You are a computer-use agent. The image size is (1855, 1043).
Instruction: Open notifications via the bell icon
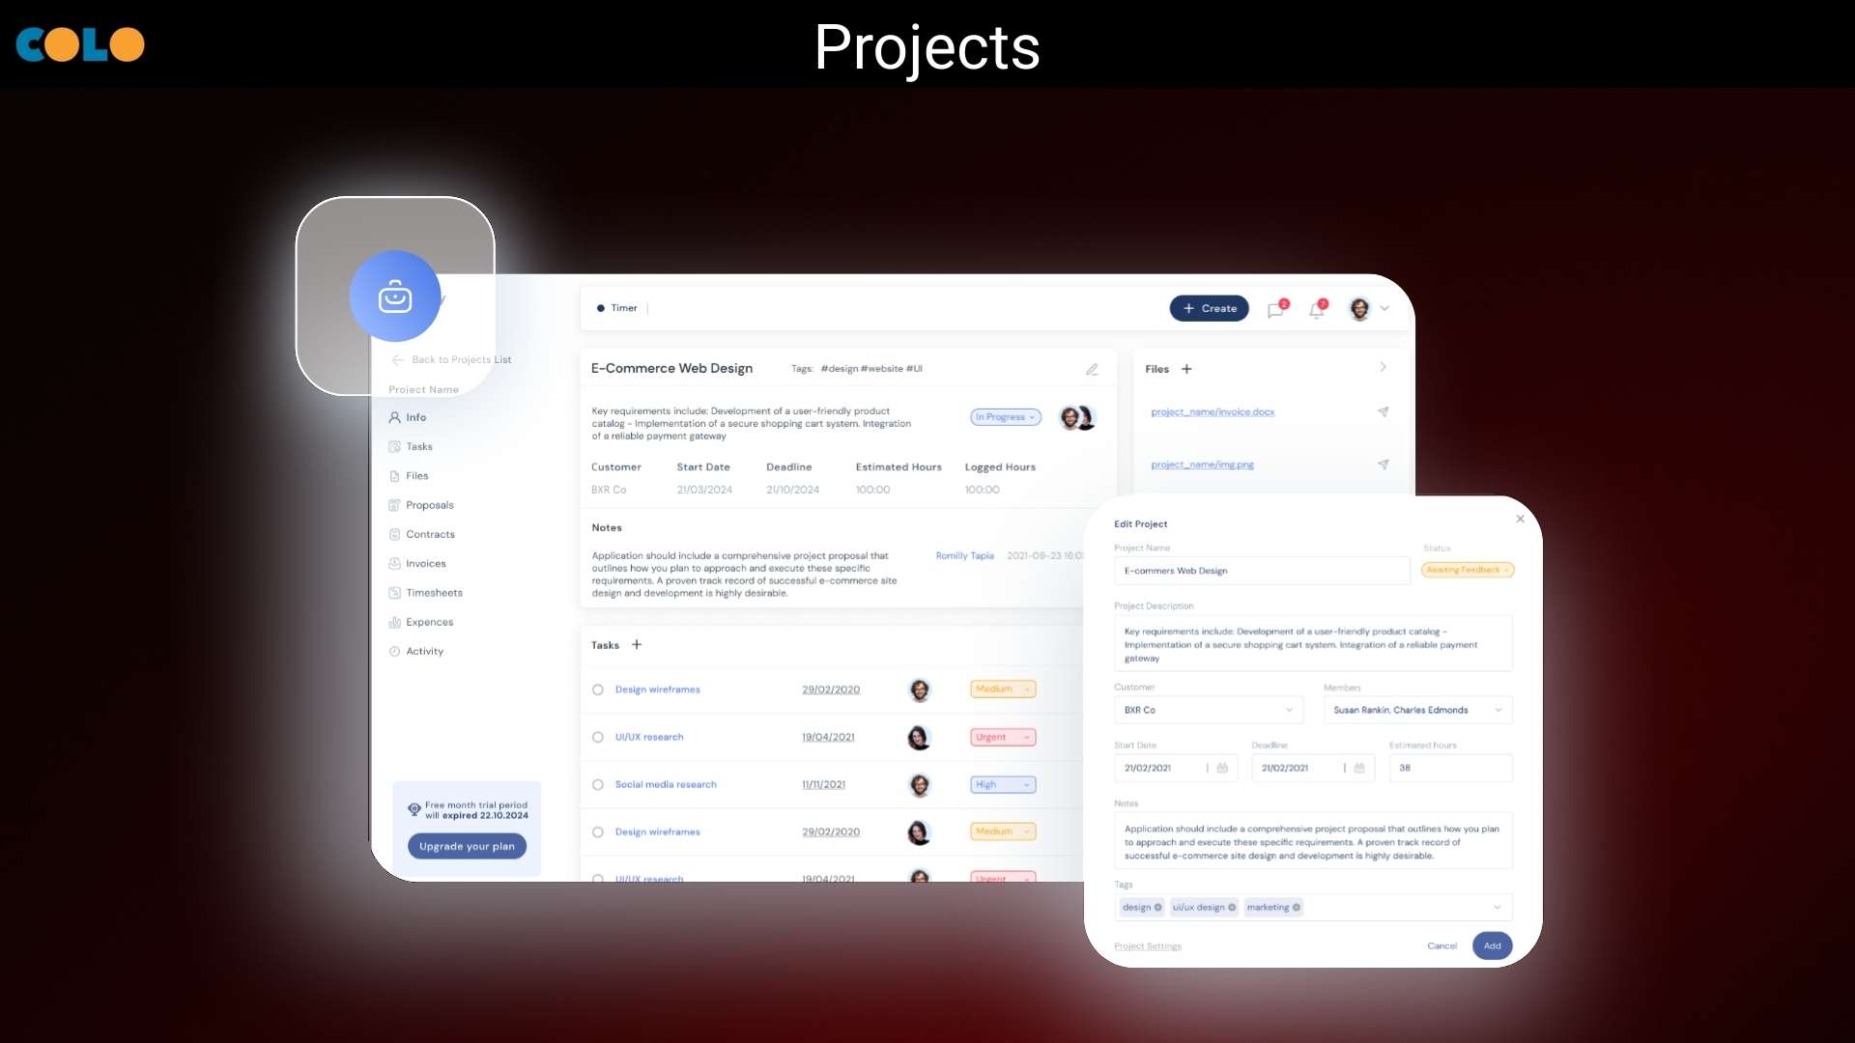pyautogui.click(x=1317, y=308)
